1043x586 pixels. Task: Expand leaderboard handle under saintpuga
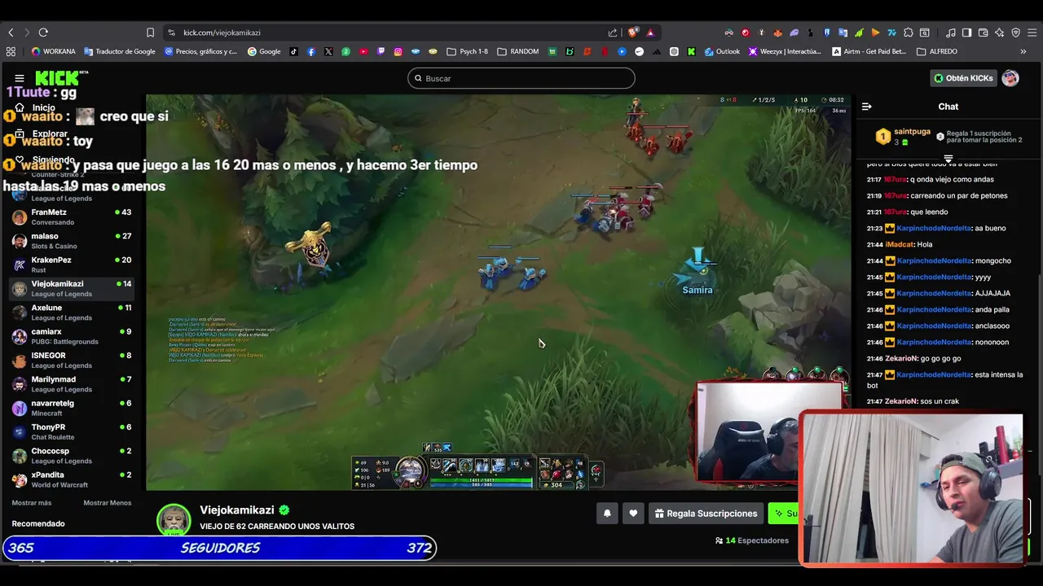(948, 159)
